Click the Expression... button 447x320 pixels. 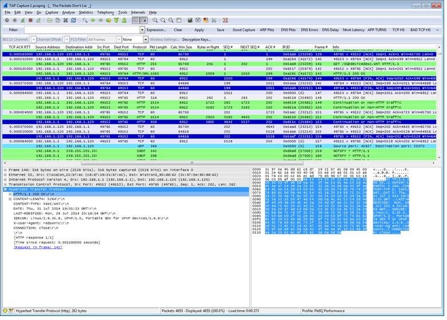pyautogui.click(x=157, y=30)
